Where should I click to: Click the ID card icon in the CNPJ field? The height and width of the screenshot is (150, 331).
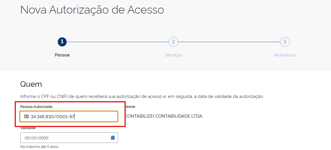(x=26, y=116)
